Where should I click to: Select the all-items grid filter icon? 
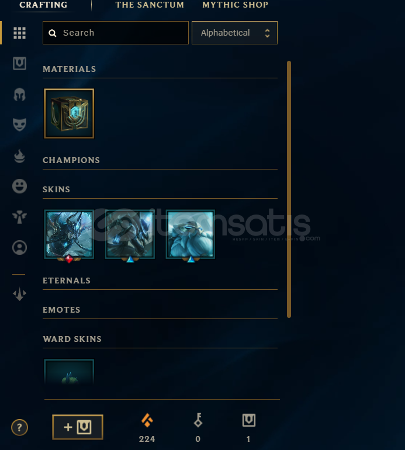coord(19,33)
